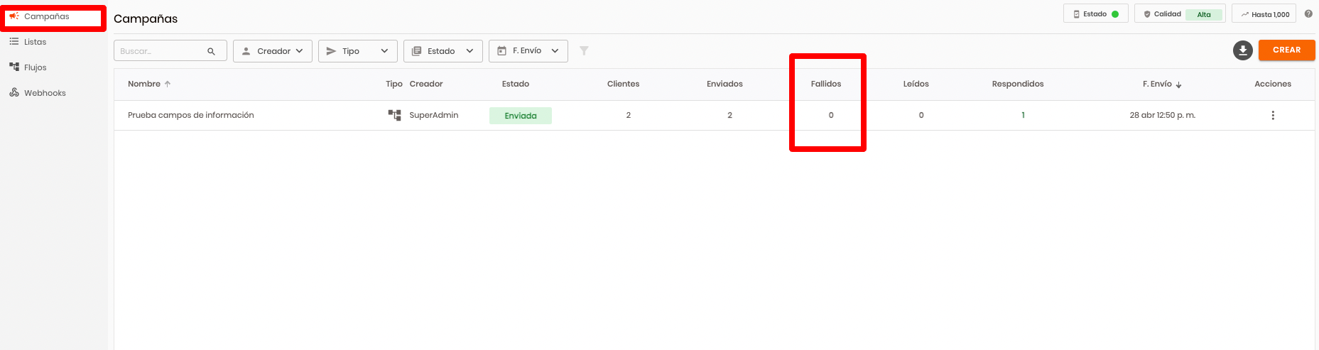Click the flow type icon in campaign row
Image resolution: width=1319 pixels, height=350 pixels.
coord(394,115)
